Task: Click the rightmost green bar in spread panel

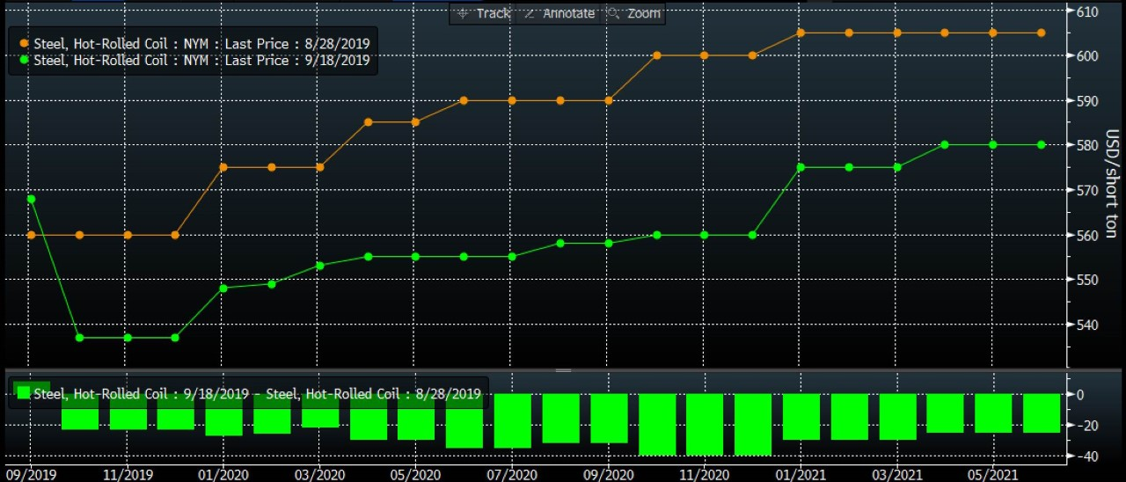Action: point(1042,413)
